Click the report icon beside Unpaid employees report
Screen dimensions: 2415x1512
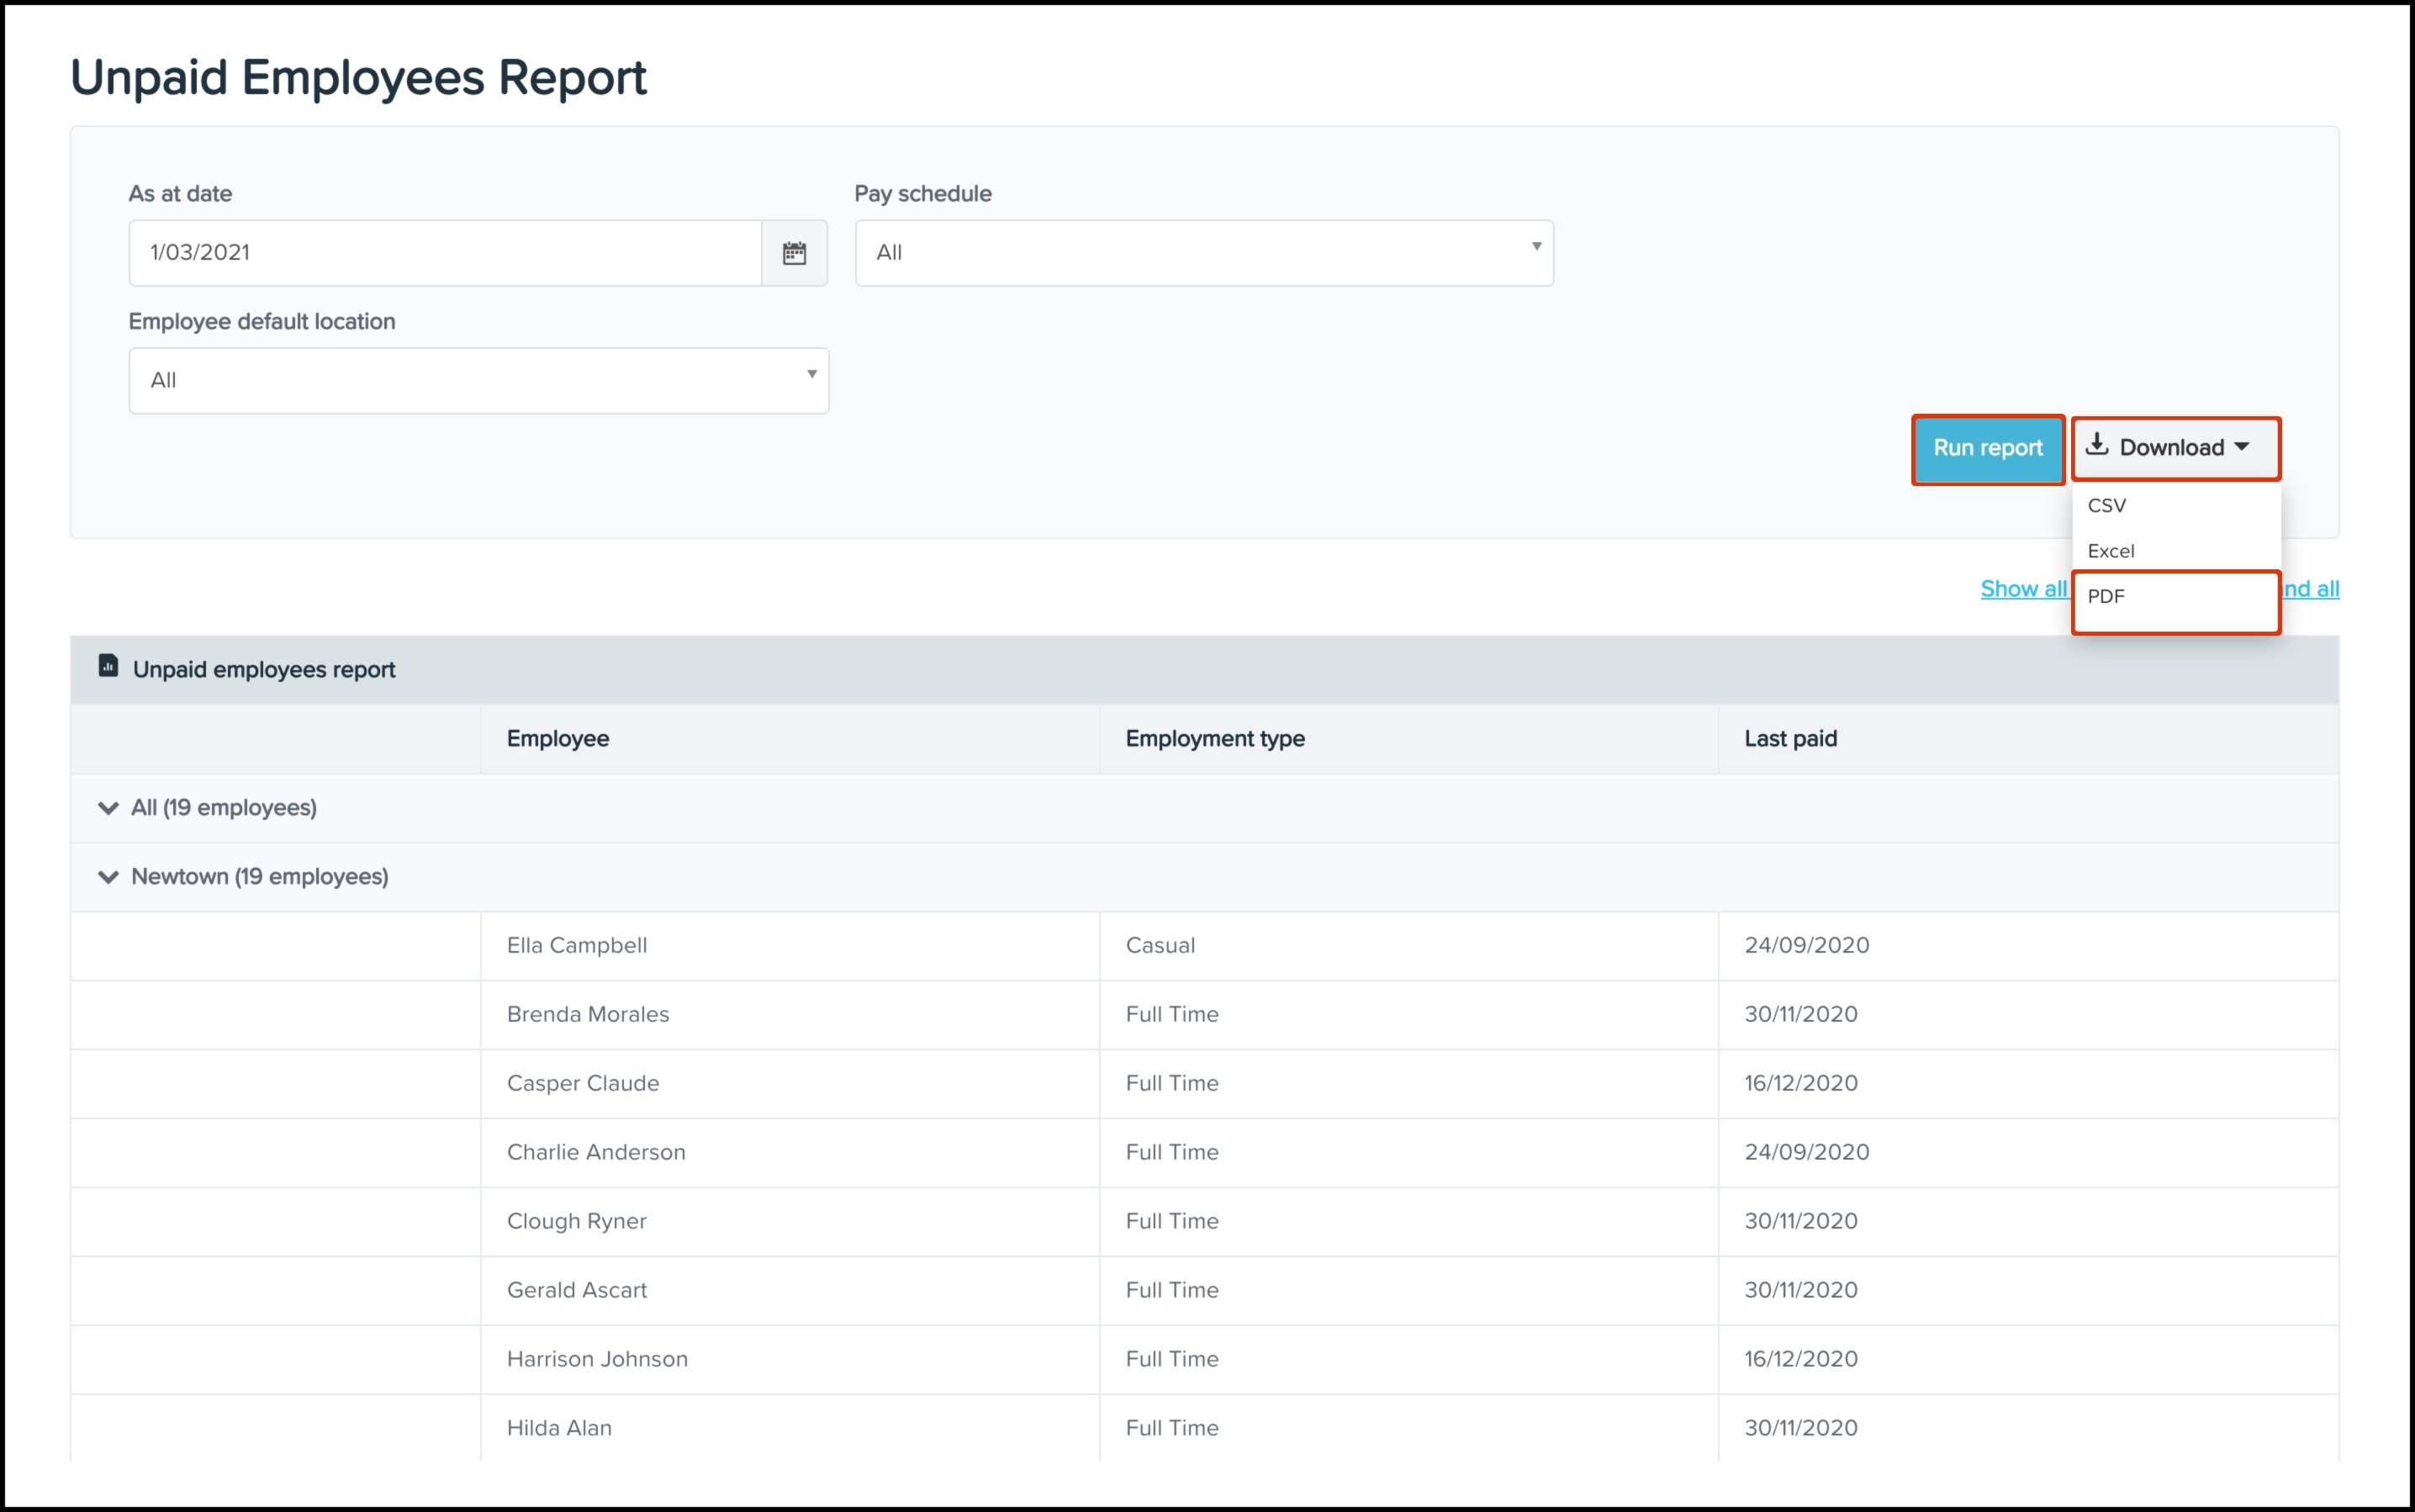(x=108, y=666)
